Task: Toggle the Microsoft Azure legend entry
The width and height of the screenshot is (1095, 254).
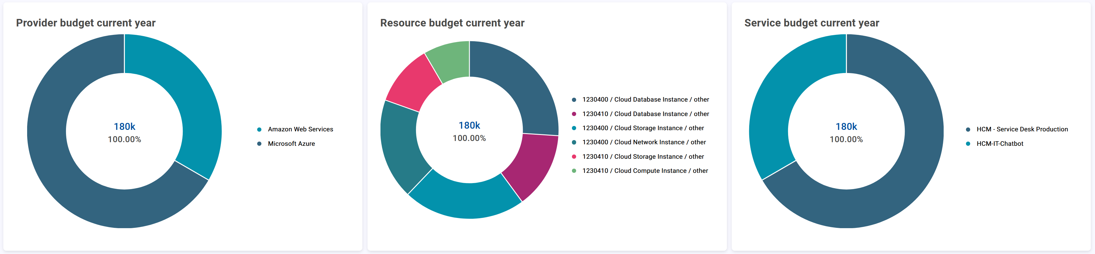Action: [x=286, y=144]
